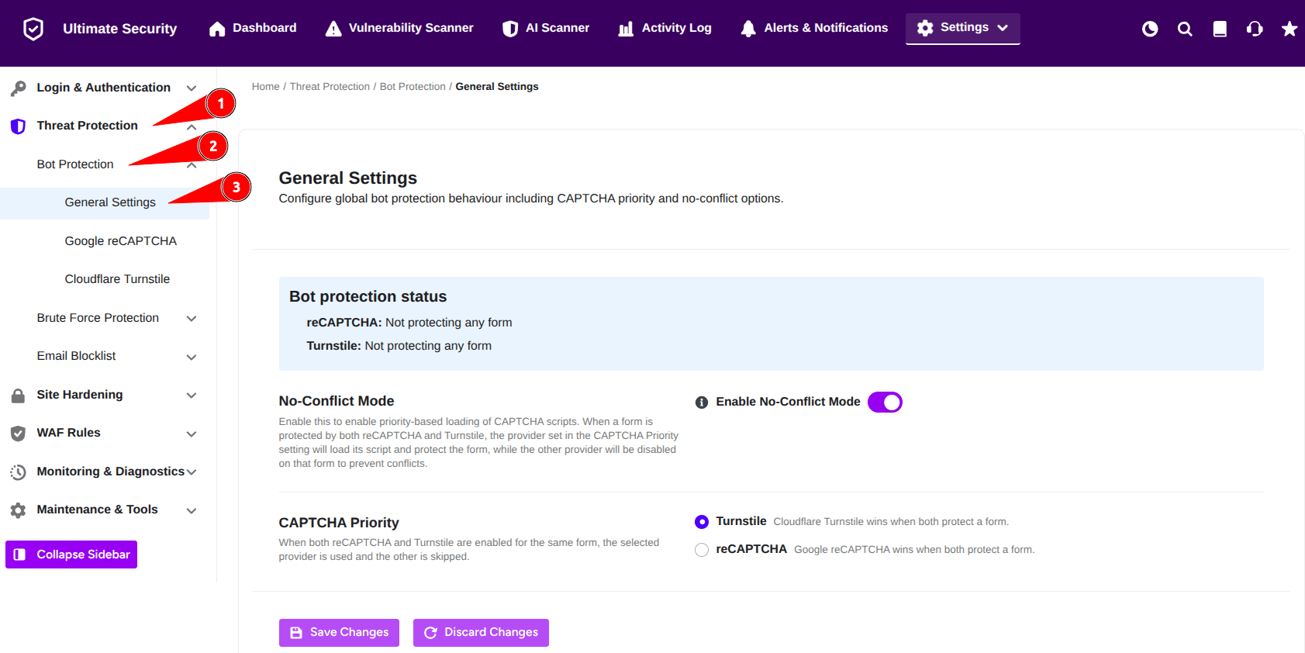Screen dimensions: 1305x653
Task: Click the Activity Log bar chart icon
Action: [x=626, y=29]
